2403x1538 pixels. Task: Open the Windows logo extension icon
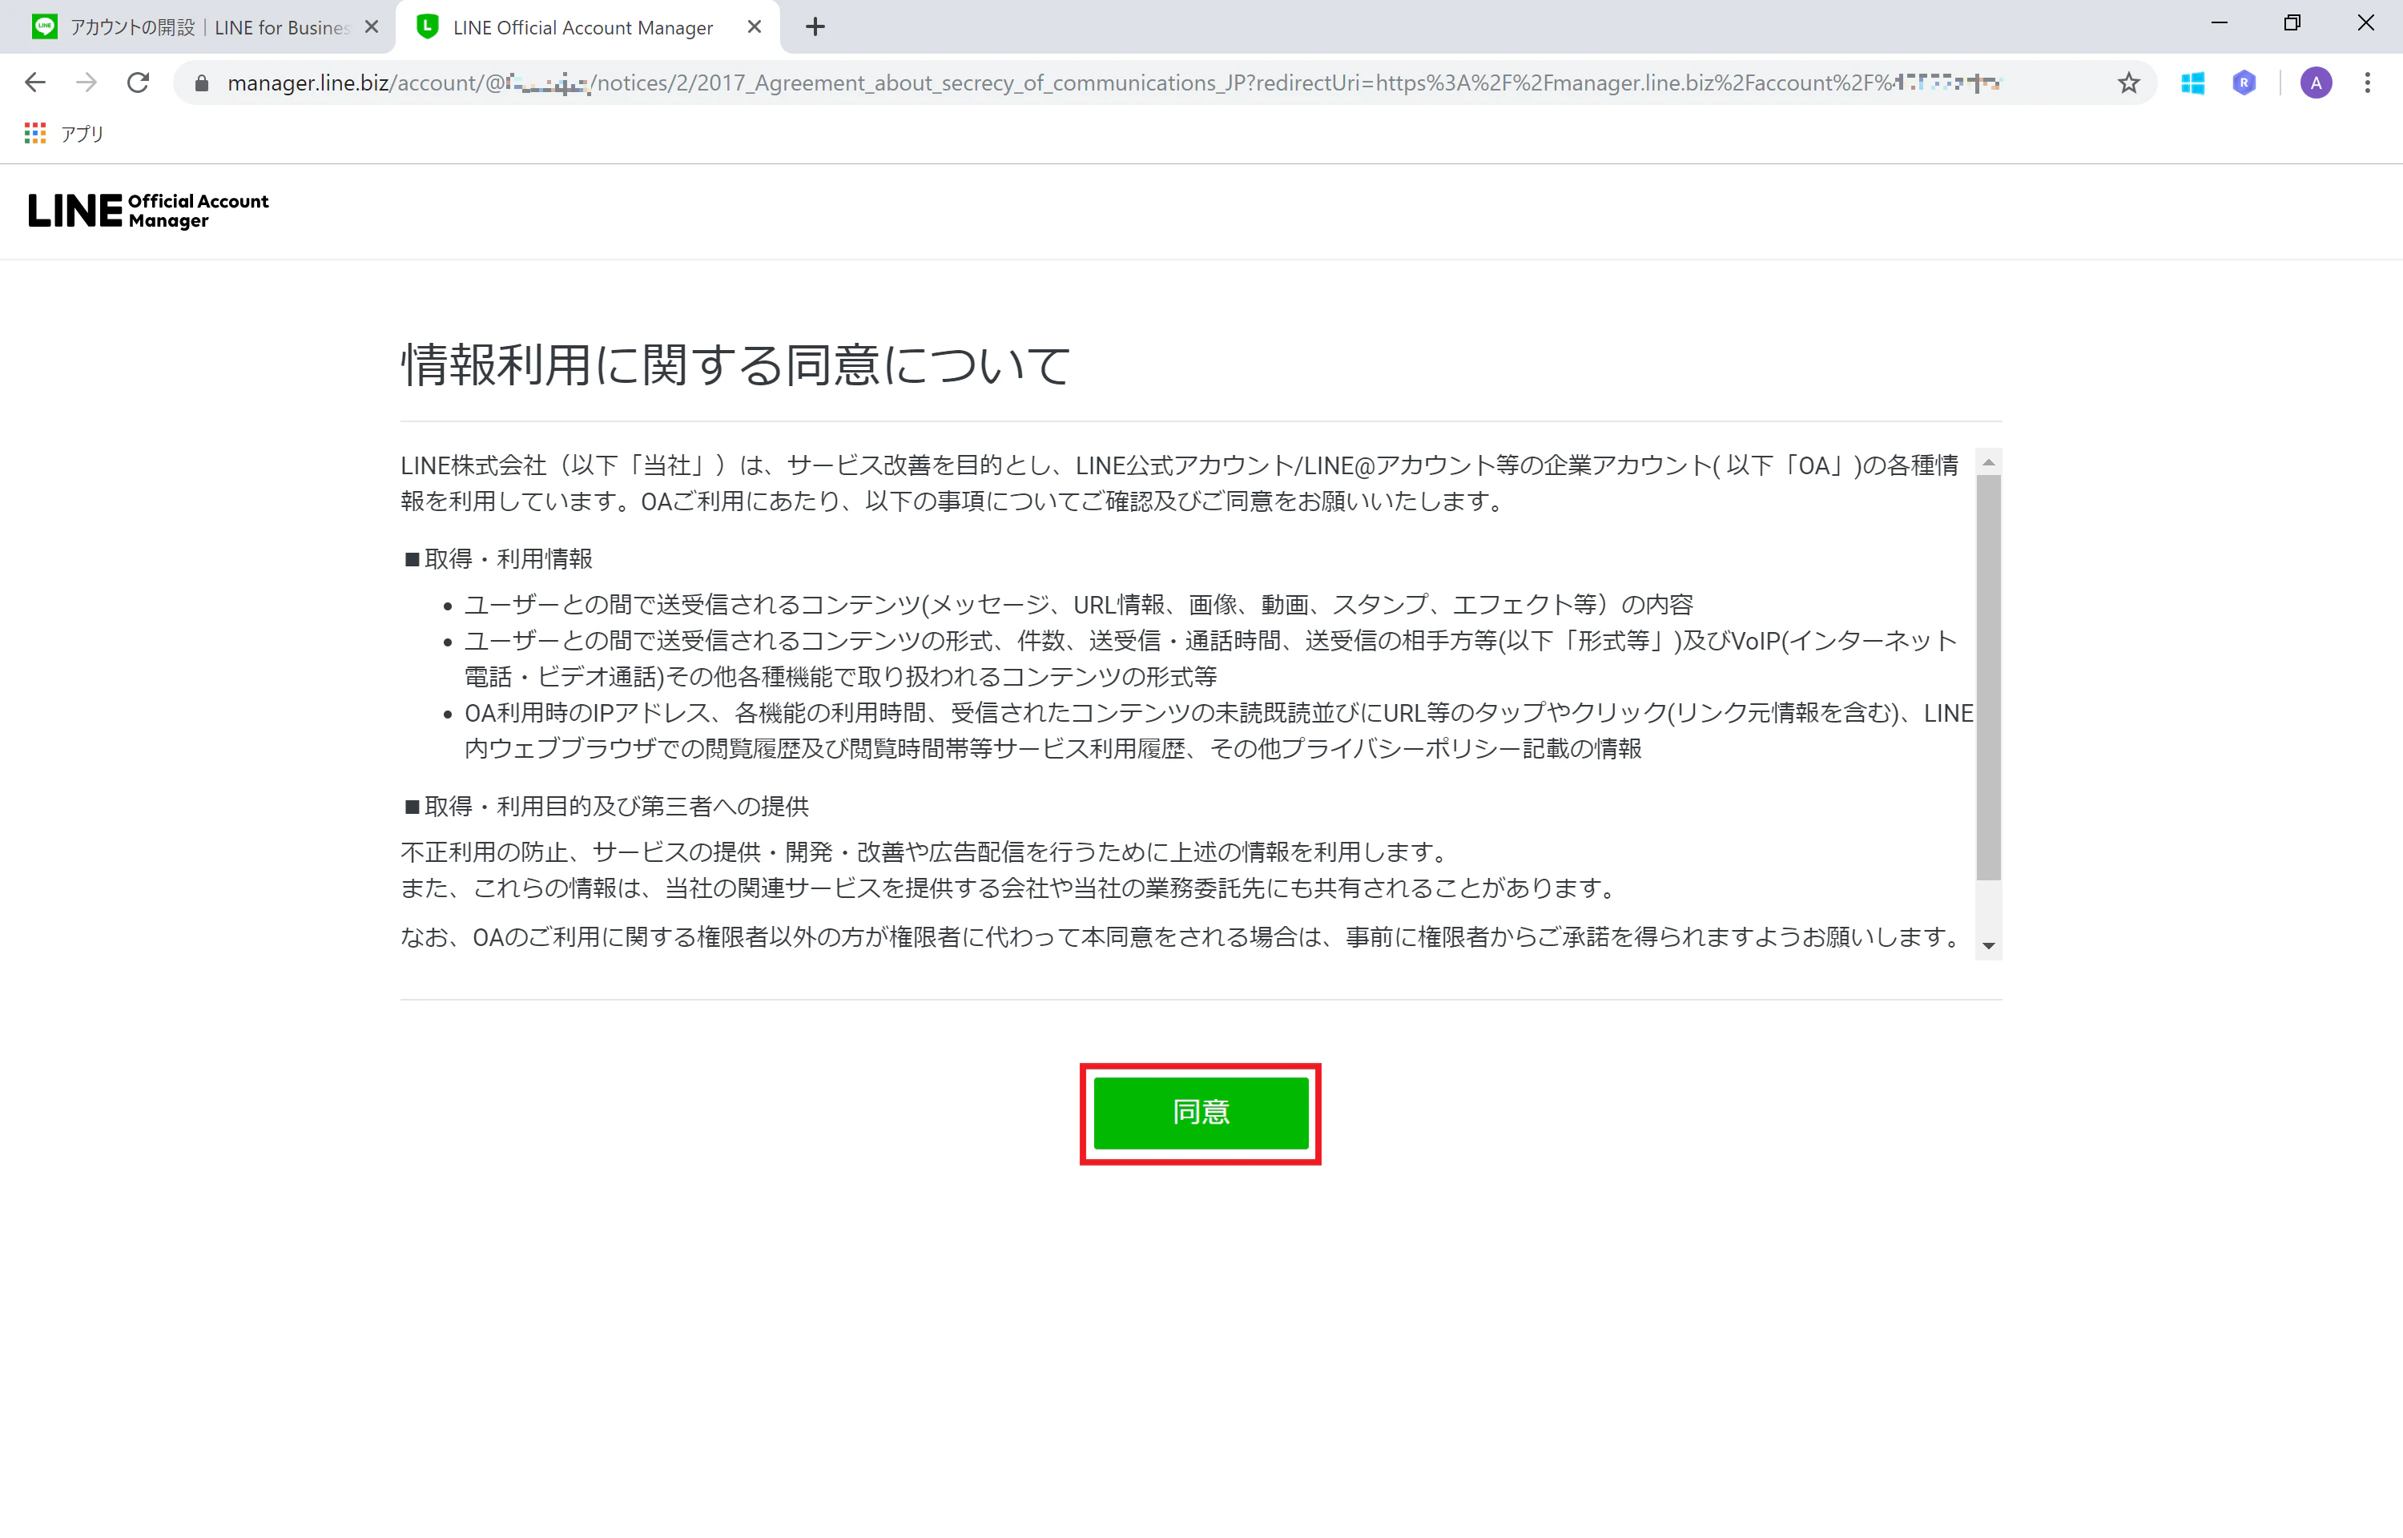2192,83
